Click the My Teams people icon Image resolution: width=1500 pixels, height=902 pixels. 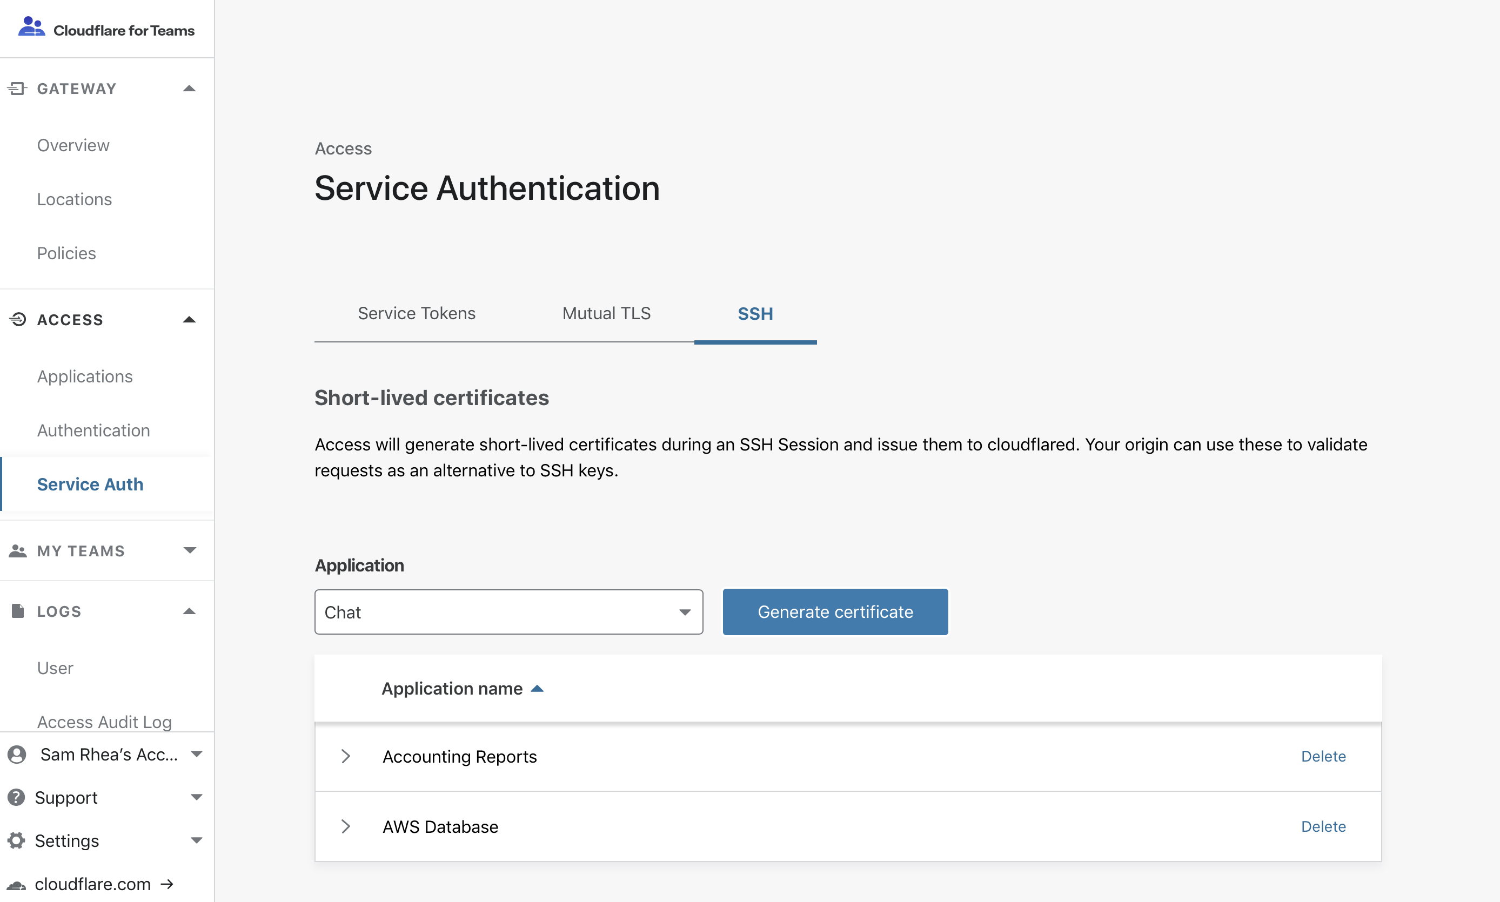[x=18, y=551]
